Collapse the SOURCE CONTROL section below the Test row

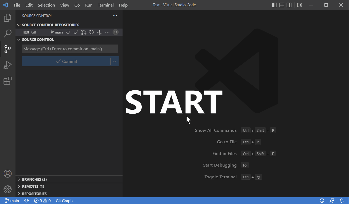(x=69, y=40)
